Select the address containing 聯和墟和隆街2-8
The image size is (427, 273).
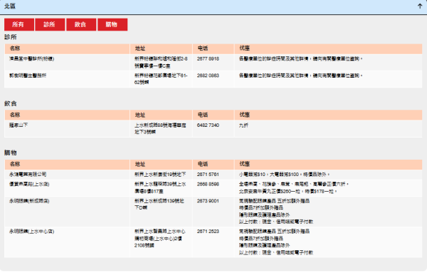[x=161, y=62]
